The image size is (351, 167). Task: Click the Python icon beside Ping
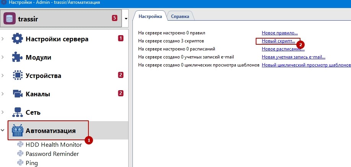[x=20, y=163]
